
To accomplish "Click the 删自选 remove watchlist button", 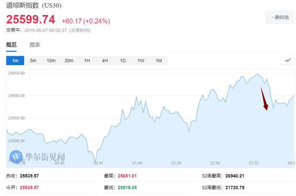I will [280, 17].
